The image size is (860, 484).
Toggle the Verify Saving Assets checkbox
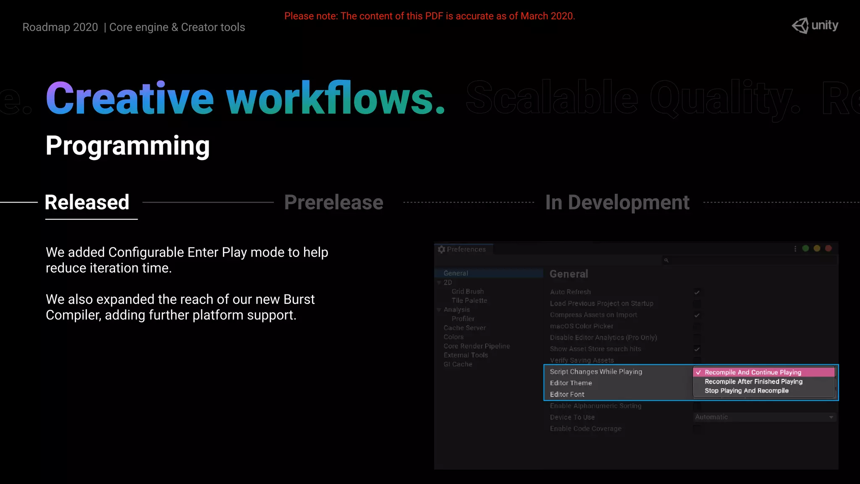point(697,360)
